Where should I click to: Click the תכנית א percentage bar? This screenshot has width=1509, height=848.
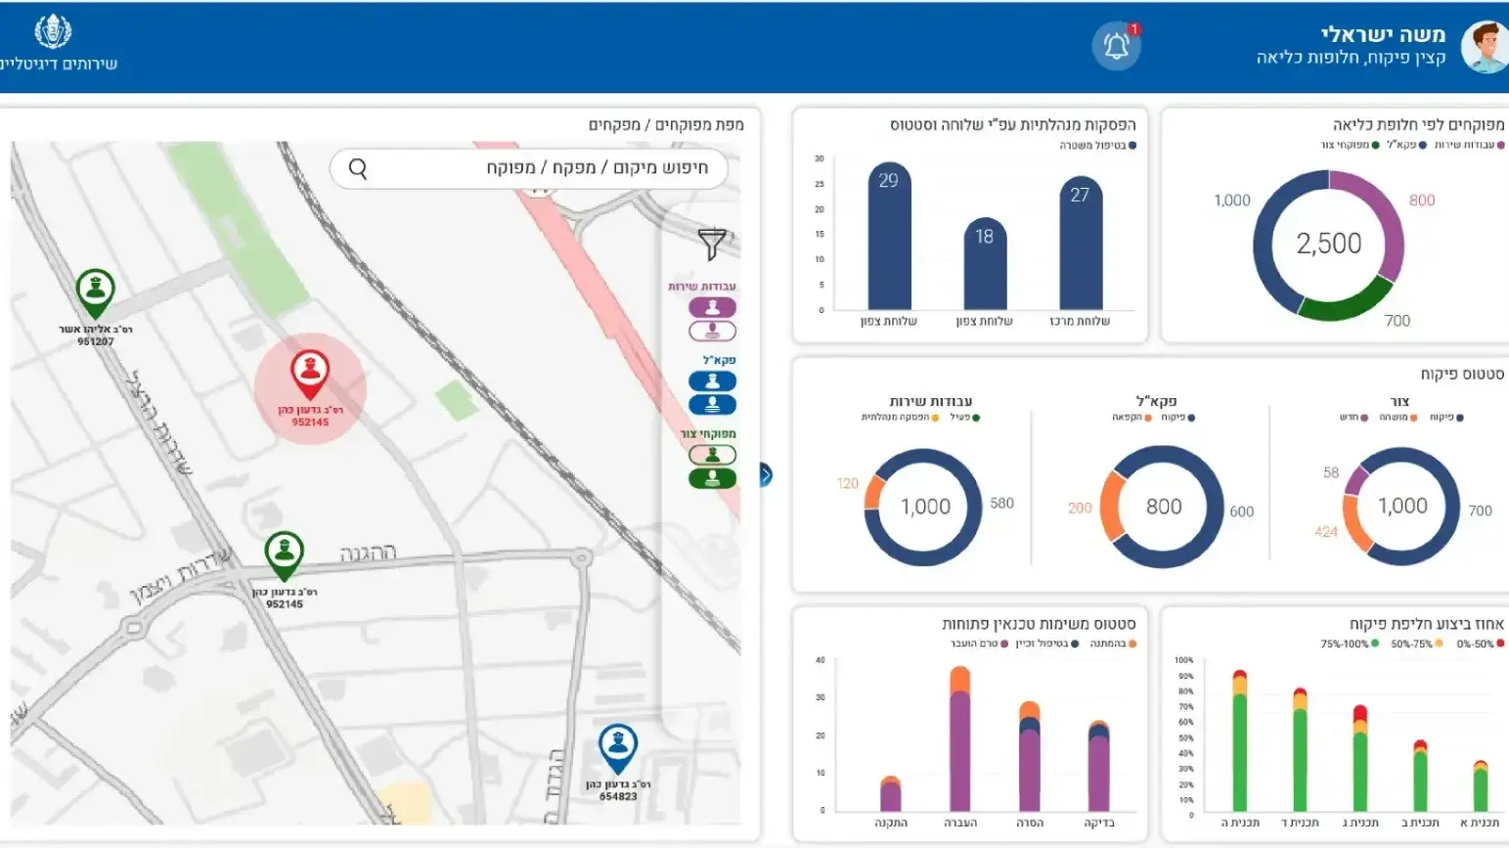pyautogui.click(x=1481, y=785)
